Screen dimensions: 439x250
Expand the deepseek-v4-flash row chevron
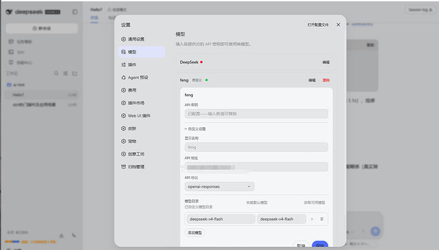click(x=312, y=219)
